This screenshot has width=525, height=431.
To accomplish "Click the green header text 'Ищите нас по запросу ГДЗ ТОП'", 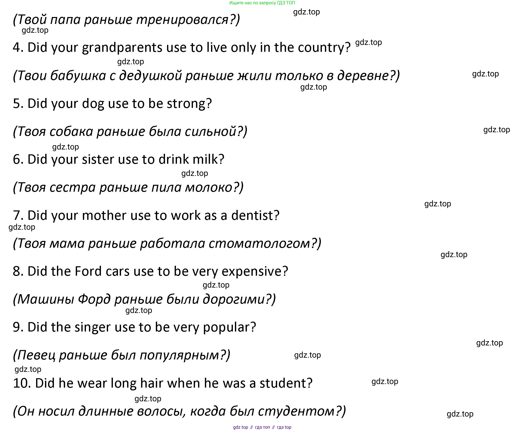I will coord(262,3).
